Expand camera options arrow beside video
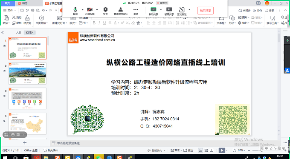Image resolution: width=290 pixels, height=159 pixels. [x=97, y=9]
